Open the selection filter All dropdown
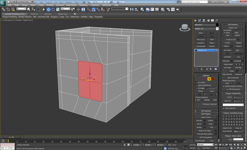This screenshot has width=247, height=150. click(21, 9)
